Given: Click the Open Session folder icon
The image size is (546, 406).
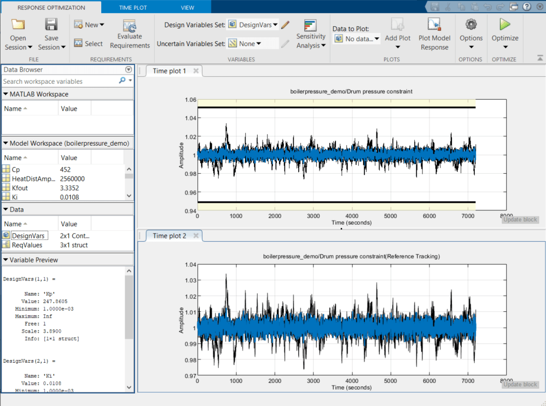Looking at the screenshot, I should pyautogui.click(x=18, y=25).
